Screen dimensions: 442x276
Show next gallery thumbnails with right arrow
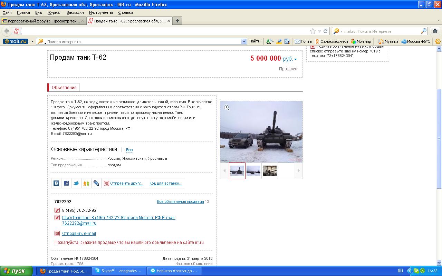(x=298, y=170)
